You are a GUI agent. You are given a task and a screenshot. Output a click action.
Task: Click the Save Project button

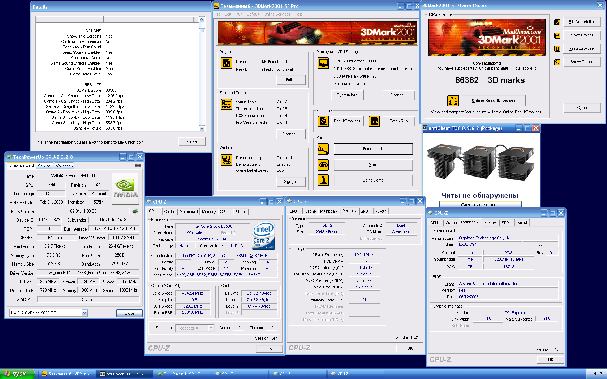pos(582,35)
